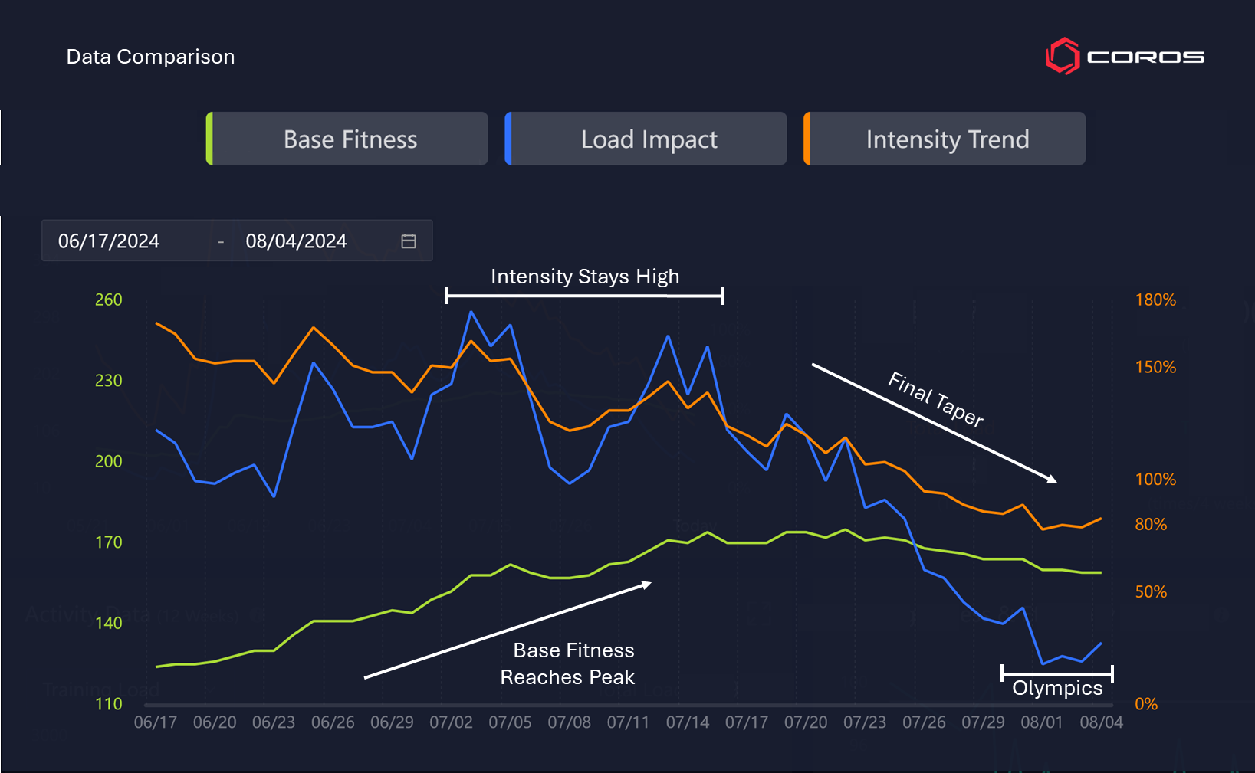1255x773 pixels.
Task: Click the Data Comparison heading
Action: [x=150, y=57]
